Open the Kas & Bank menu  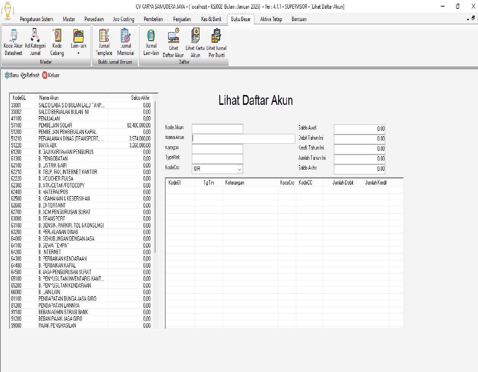click(x=211, y=19)
